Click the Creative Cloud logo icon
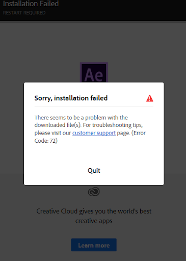186x261 pixels. tap(94, 192)
